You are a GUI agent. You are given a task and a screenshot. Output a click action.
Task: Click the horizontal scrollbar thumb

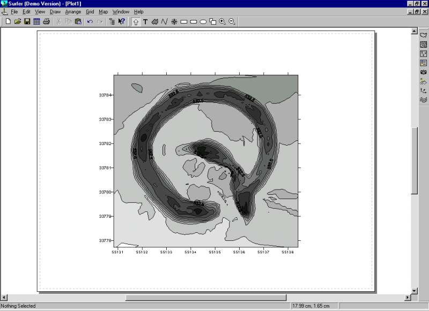tap(206, 298)
